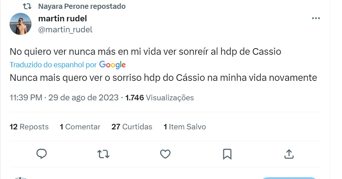Open the three-dot more options menu
The height and width of the screenshot is (179, 342).
pos(316,18)
